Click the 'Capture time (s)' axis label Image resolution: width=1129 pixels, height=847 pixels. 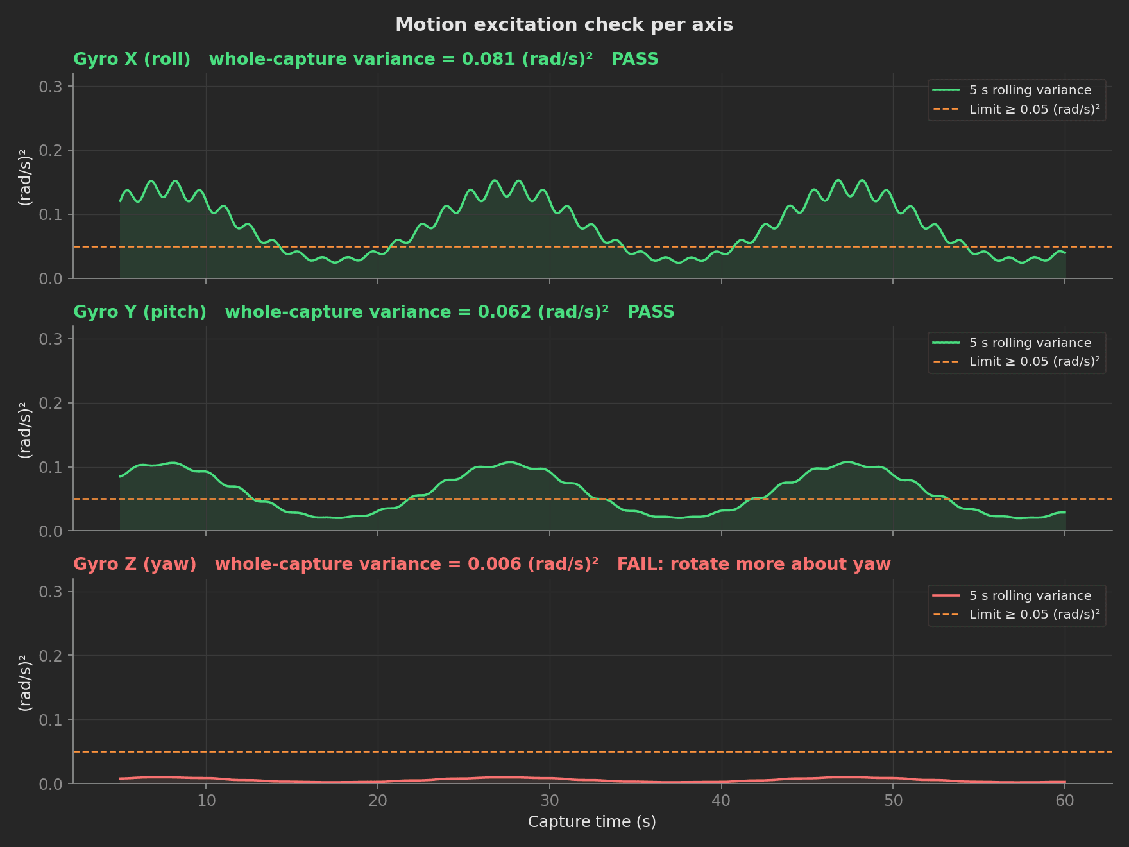[x=591, y=822]
